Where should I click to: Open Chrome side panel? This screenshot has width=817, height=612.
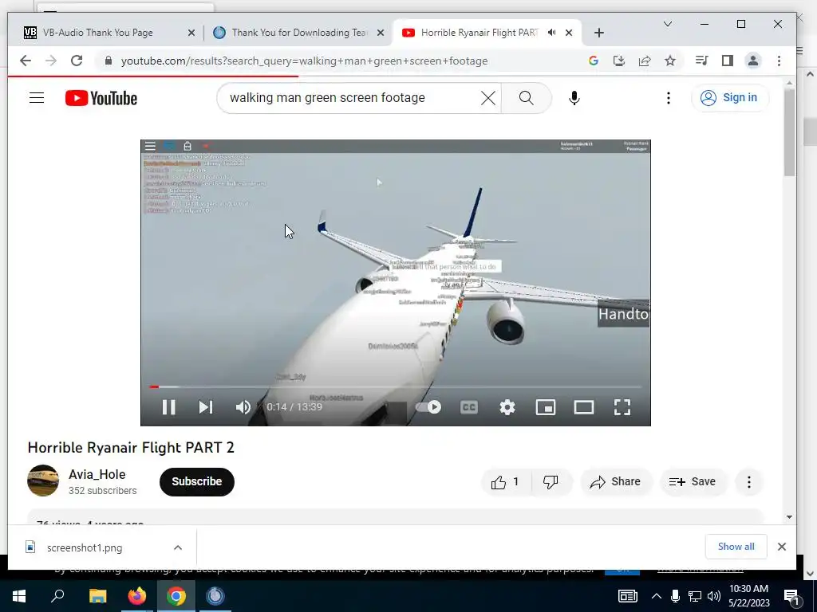728,61
